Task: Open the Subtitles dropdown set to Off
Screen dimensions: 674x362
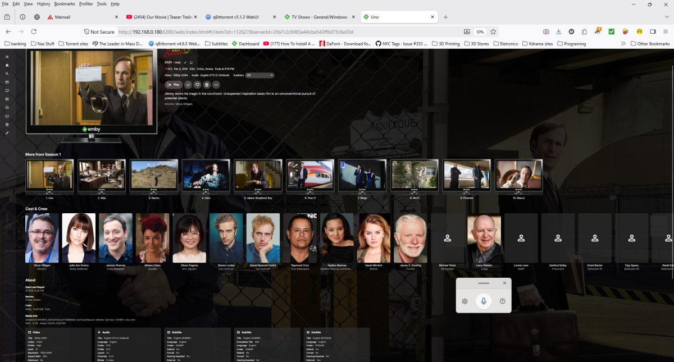Action: (x=259, y=75)
